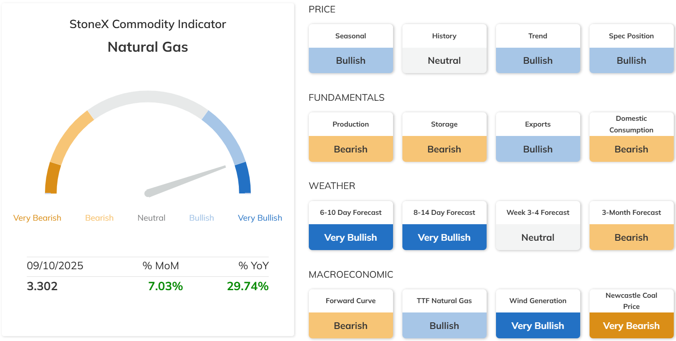The image size is (676, 341).
Task: Click the PRICE section heading
Action: pos(322,9)
